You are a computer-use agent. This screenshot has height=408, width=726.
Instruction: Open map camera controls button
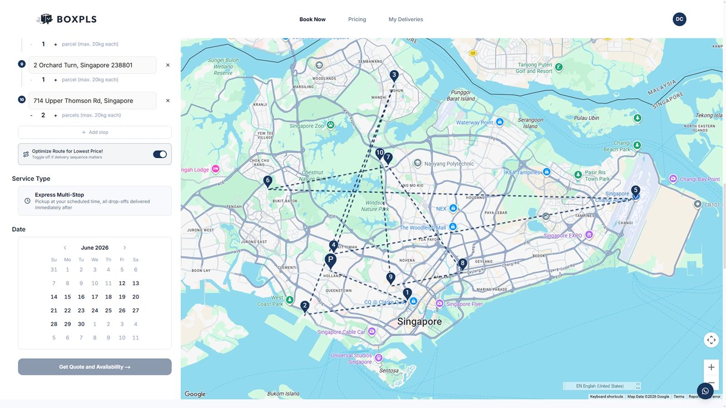711,340
